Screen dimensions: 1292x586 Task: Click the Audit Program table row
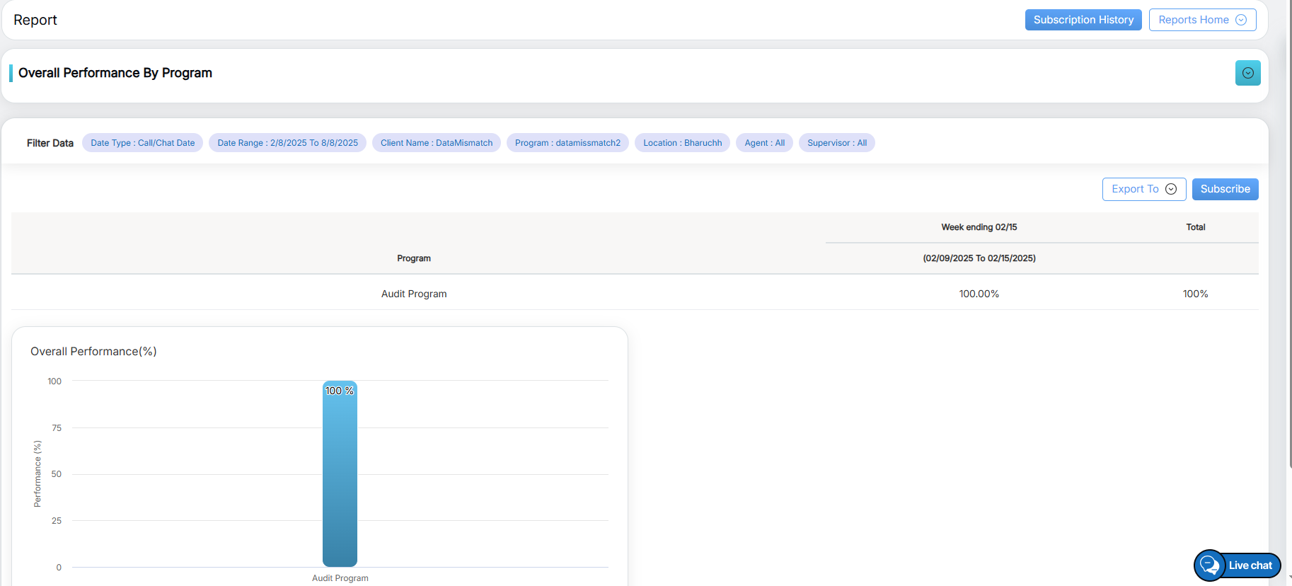tap(414, 294)
